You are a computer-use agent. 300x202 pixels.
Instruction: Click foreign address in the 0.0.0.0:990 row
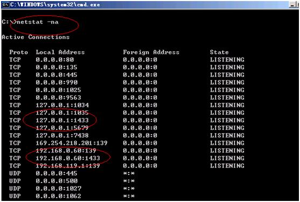tap(140, 82)
